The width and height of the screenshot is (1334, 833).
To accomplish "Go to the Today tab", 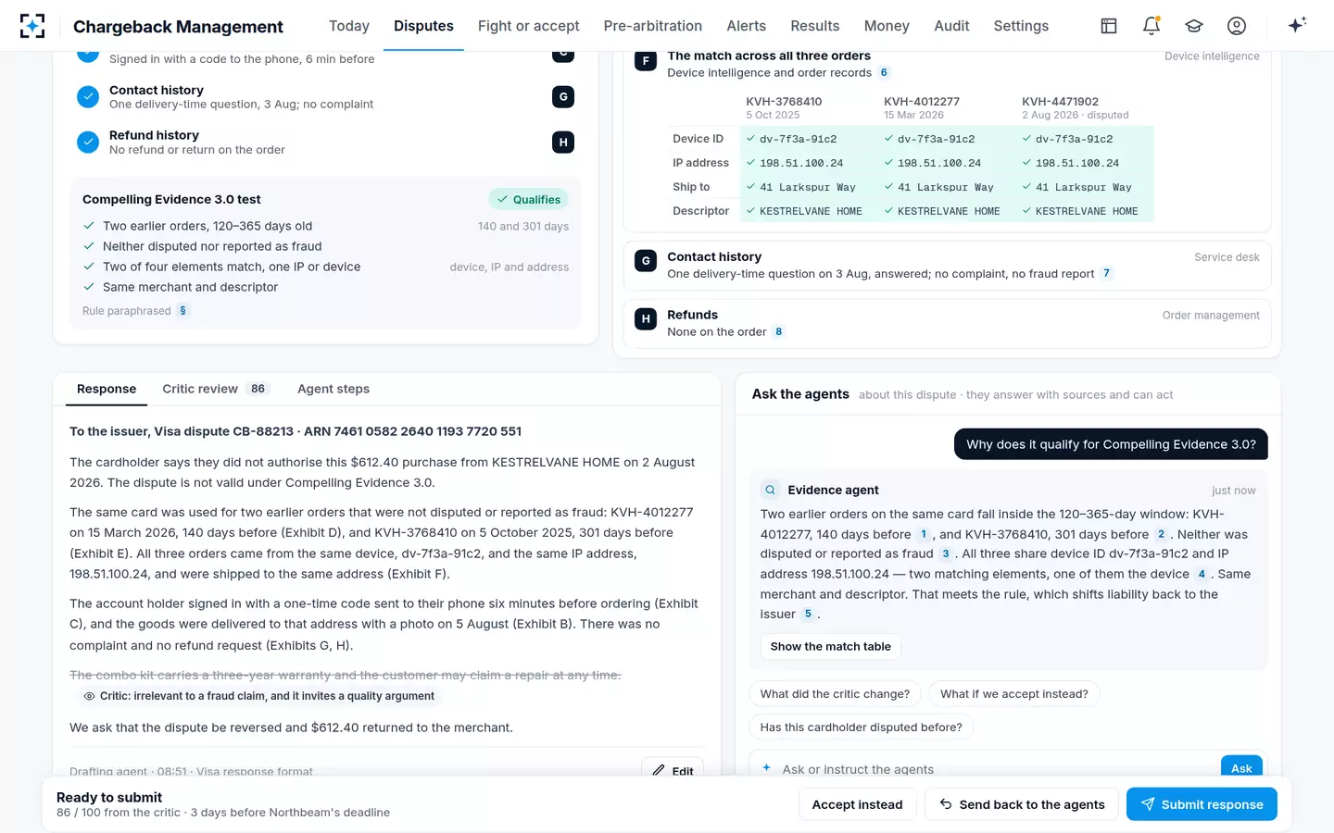I will tap(349, 26).
